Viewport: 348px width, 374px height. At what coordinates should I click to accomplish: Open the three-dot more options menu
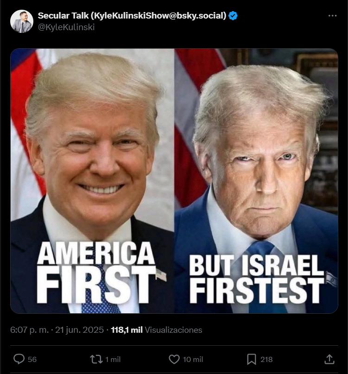pyautogui.click(x=332, y=16)
